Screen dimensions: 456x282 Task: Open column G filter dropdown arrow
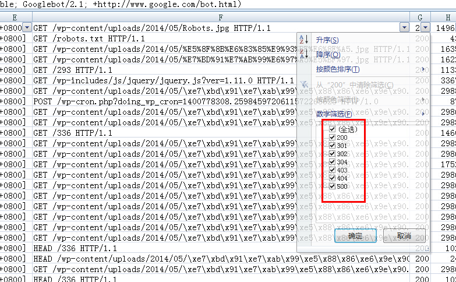point(426,27)
